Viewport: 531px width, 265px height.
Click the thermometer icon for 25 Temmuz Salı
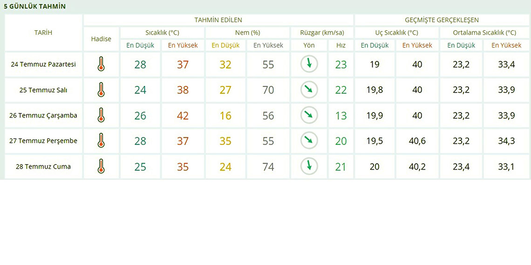[101, 90]
